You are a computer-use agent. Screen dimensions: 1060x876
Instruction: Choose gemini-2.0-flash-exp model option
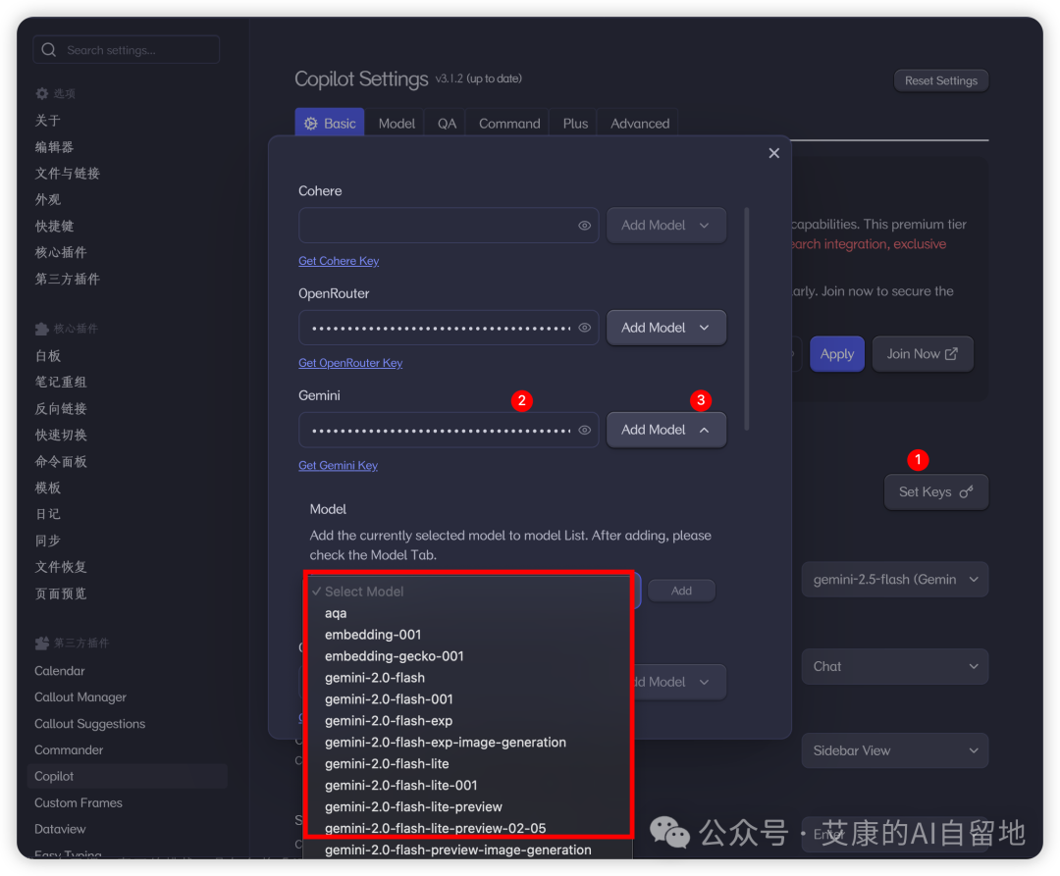[468, 721]
